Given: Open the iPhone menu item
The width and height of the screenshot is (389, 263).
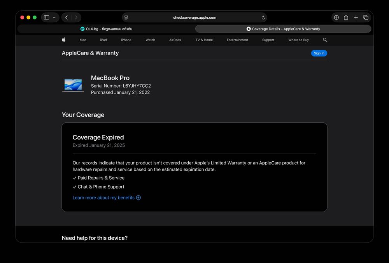Looking at the screenshot, I should (x=126, y=40).
